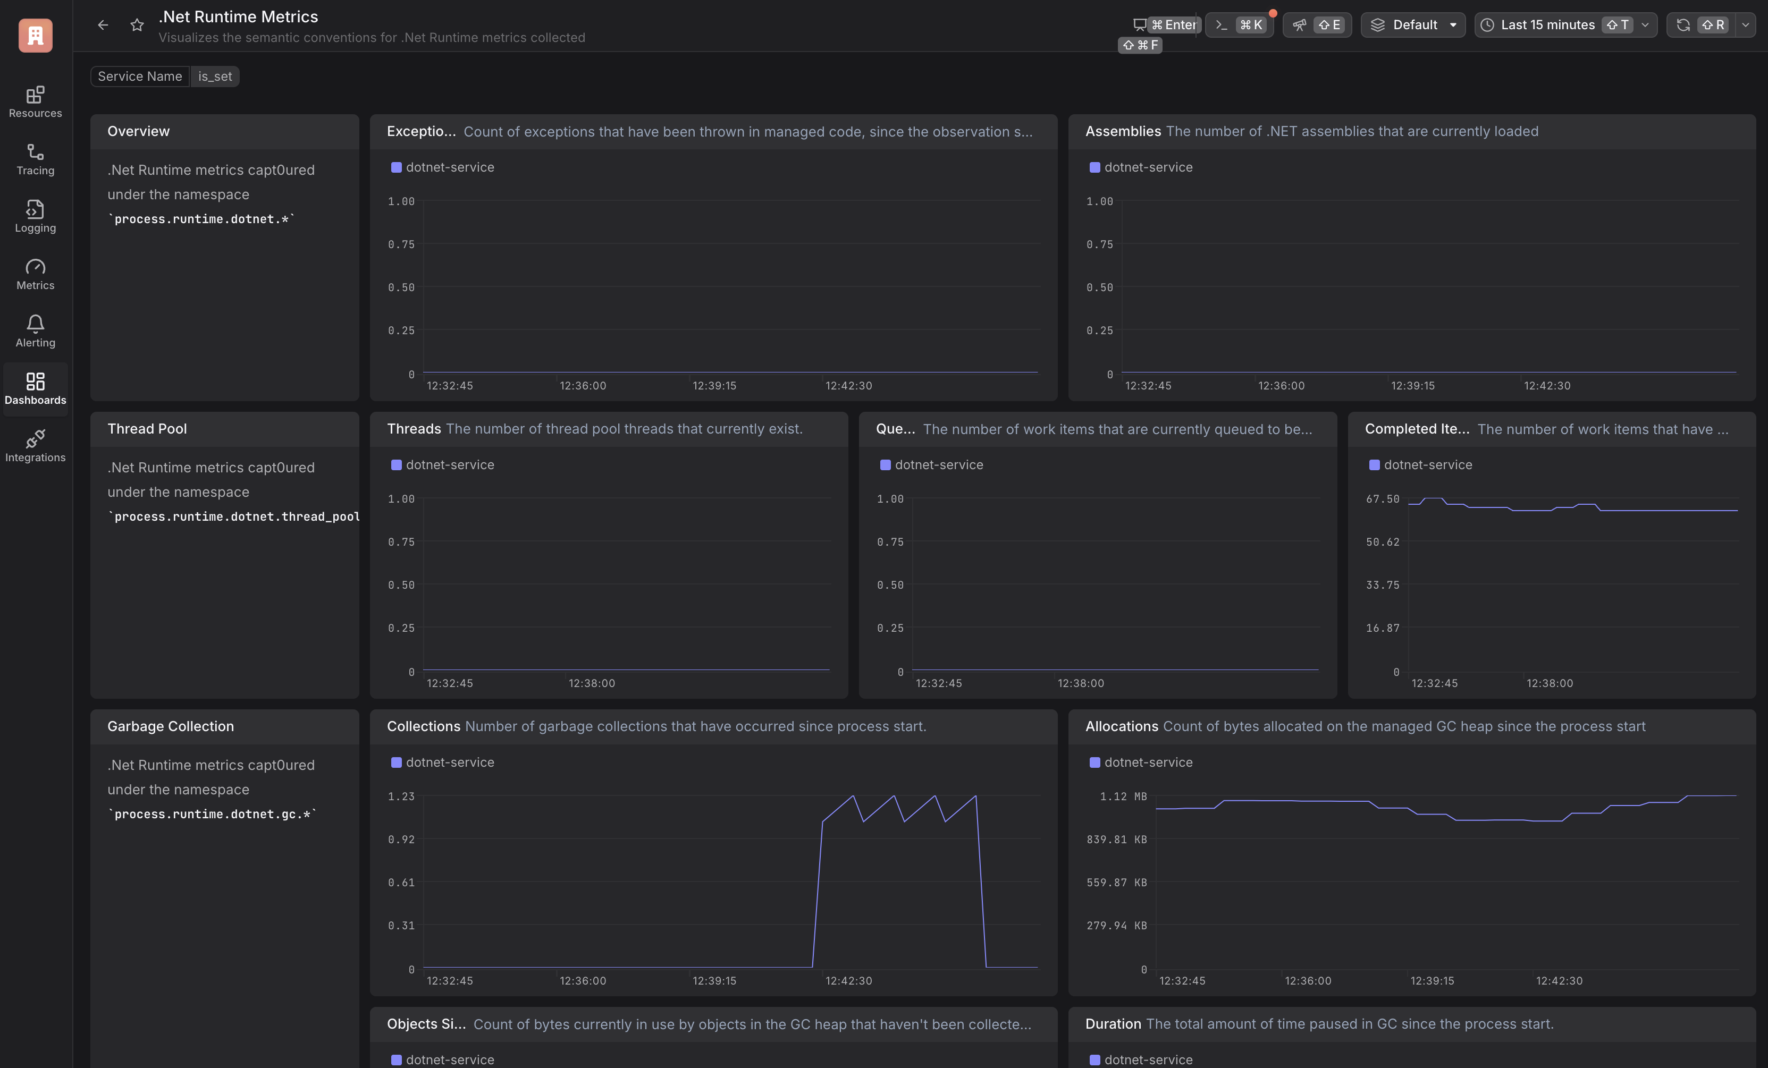Click the telescope explore icon button
Viewport: 1768px width, 1068px height.
point(1300,25)
